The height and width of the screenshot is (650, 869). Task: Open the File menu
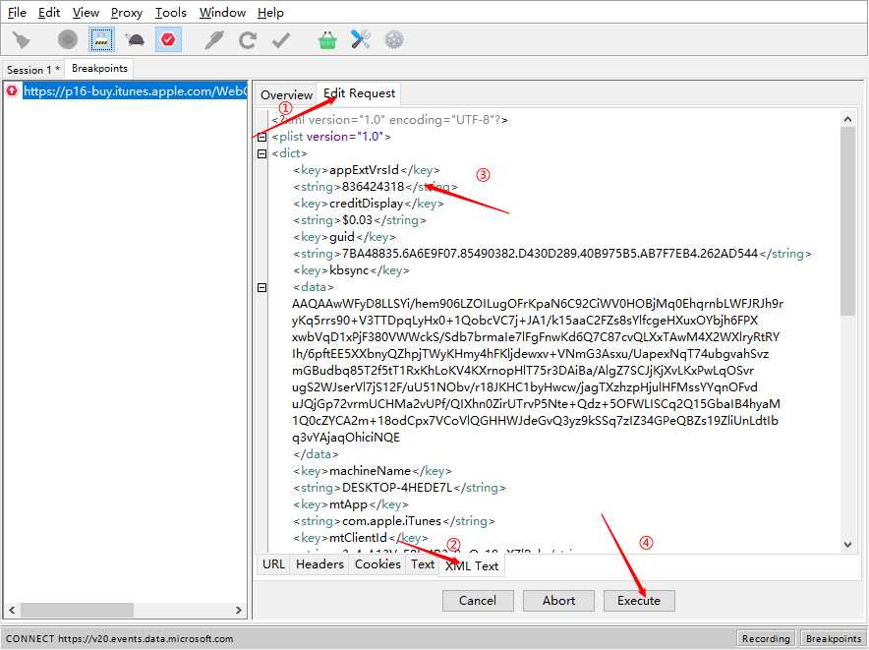17,12
